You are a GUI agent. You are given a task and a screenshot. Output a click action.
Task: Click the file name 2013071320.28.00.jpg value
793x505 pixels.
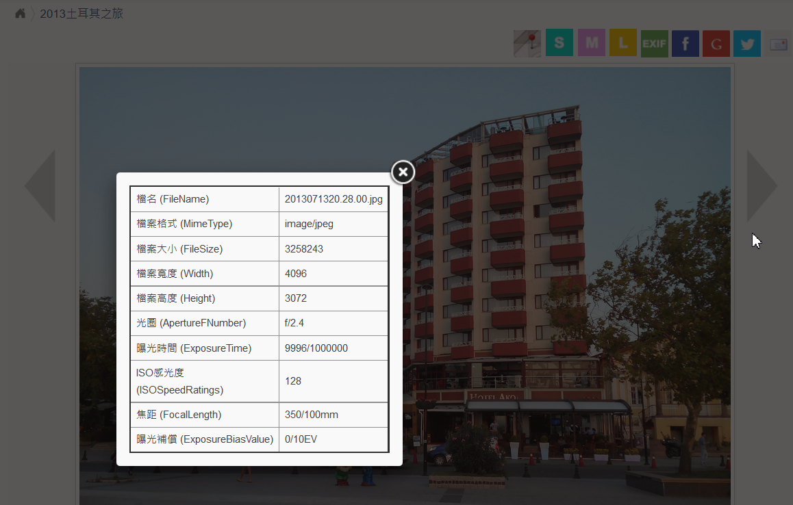tap(333, 199)
